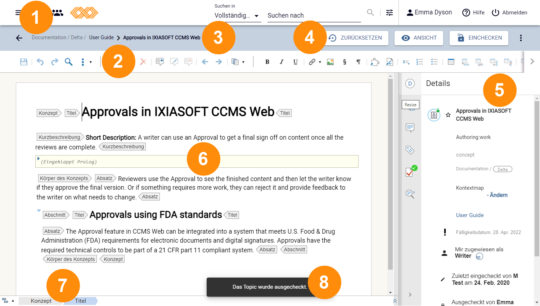Open User Guide in the breadcrumb
The image size is (540, 306).
[x=101, y=37]
